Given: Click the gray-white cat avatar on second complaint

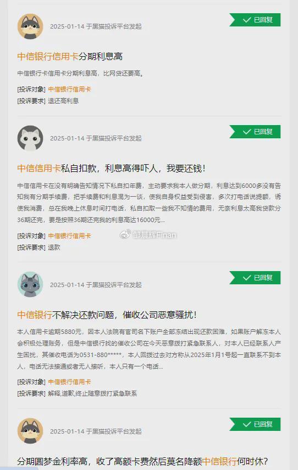Looking at the screenshot, I should tap(30, 138).
